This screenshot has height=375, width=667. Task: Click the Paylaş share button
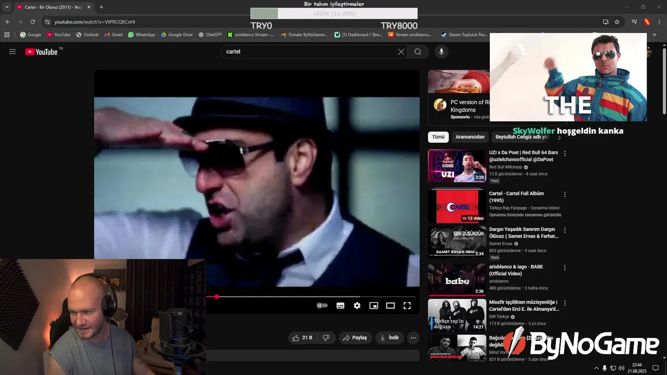click(x=355, y=337)
